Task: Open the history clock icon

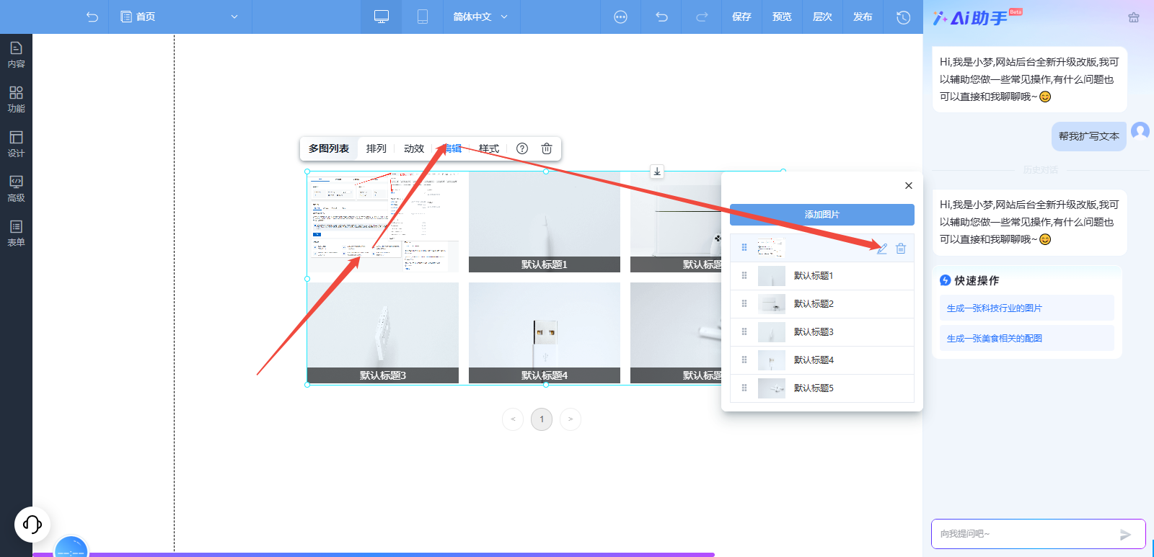Action: [x=903, y=17]
